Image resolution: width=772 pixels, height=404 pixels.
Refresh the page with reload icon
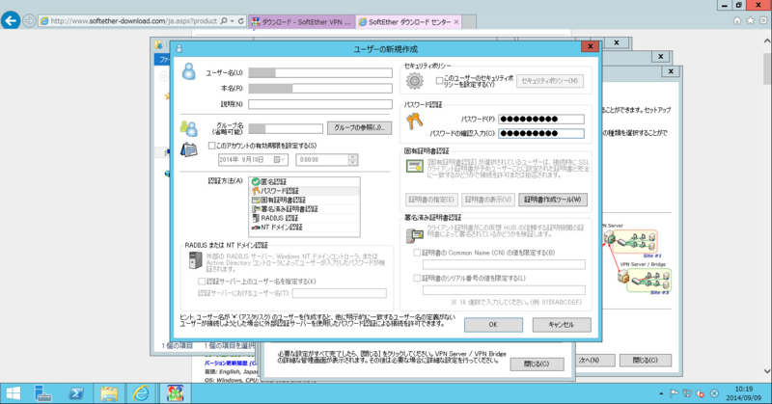(240, 21)
